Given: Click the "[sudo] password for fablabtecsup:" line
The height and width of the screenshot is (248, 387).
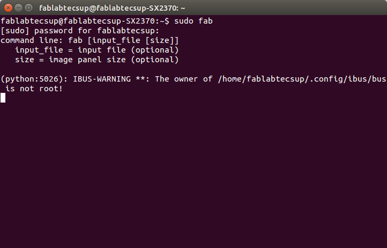Looking at the screenshot, I should pos(80,31).
